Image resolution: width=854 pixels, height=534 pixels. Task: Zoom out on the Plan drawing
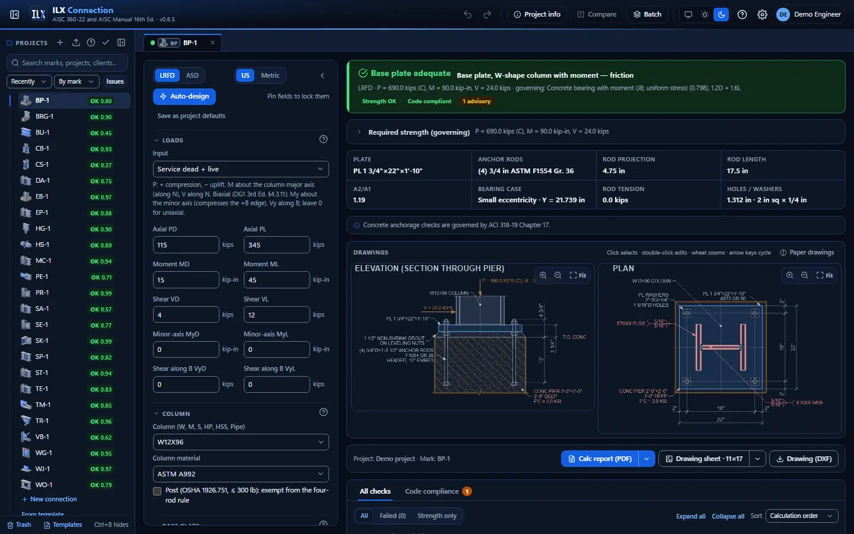click(x=805, y=275)
